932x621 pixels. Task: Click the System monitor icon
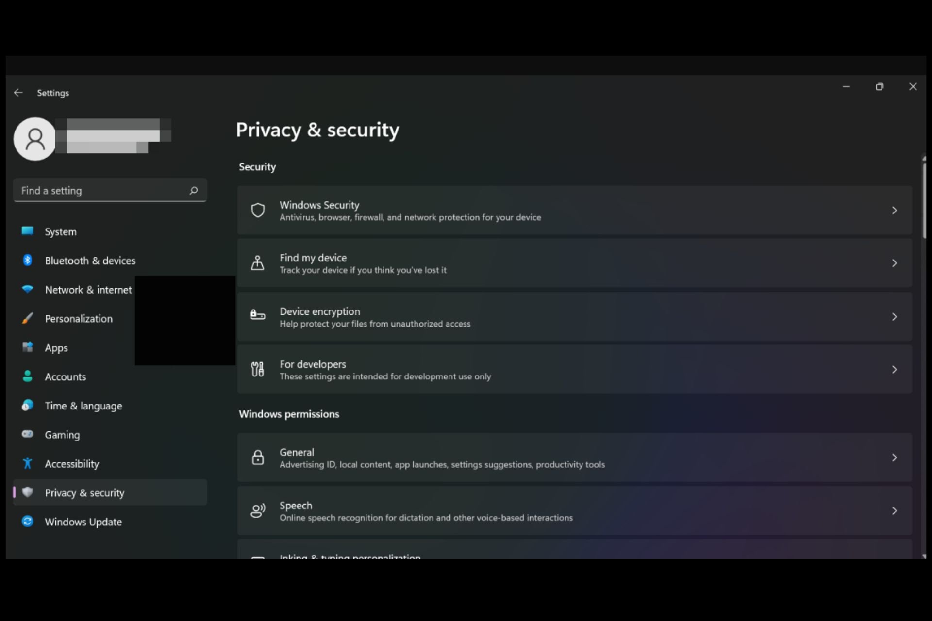pyautogui.click(x=28, y=231)
